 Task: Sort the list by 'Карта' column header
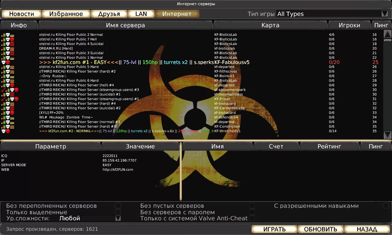coord(270,25)
